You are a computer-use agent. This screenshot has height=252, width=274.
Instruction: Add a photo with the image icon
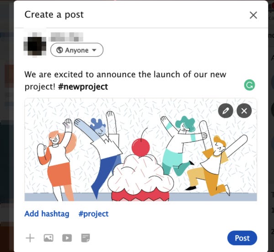pos(48,238)
